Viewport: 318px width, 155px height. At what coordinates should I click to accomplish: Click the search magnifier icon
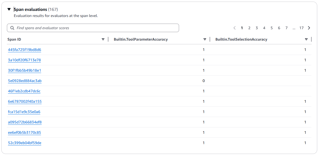coord(12,28)
